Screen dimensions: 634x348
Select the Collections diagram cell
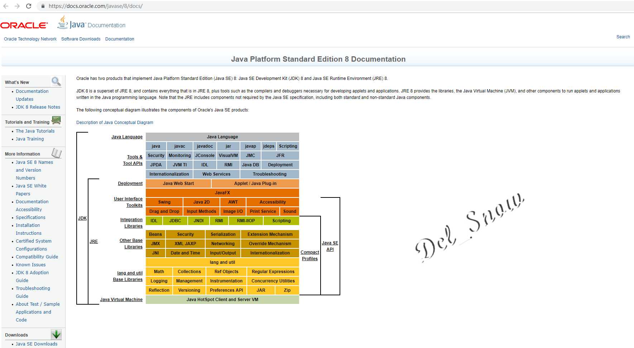pos(189,272)
